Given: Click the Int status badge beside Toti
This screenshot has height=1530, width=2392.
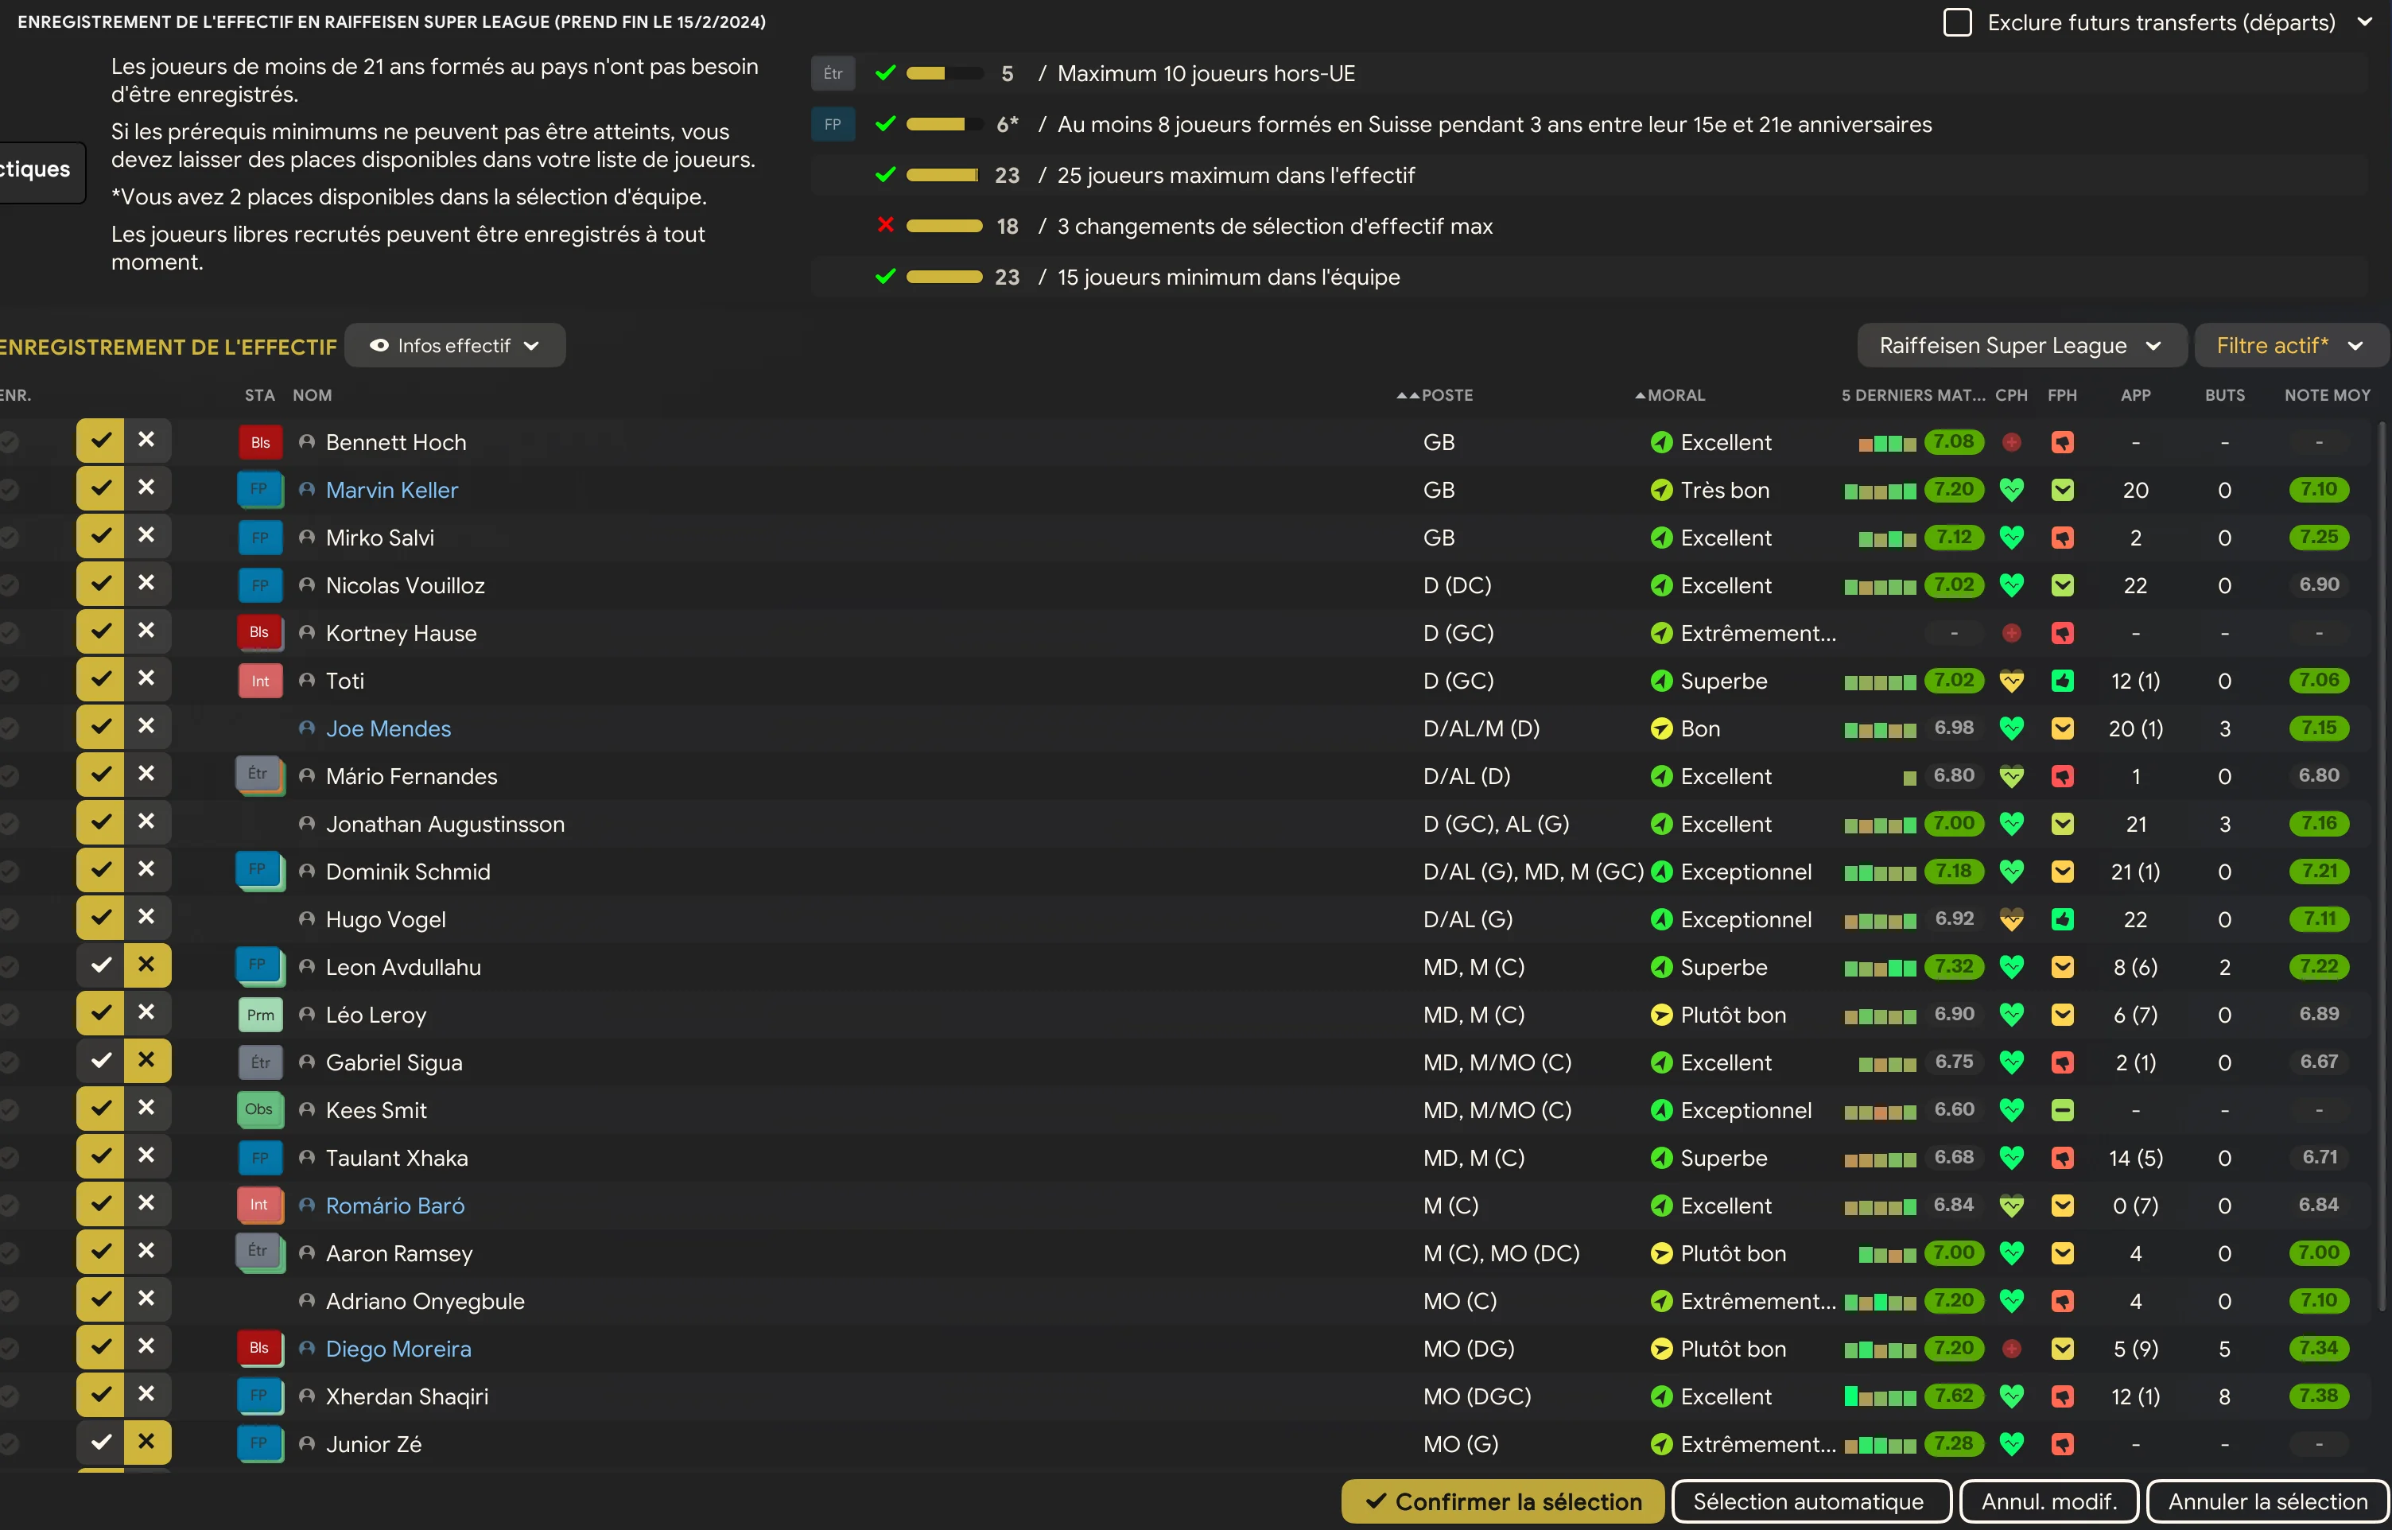Looking at the screenshot, I should click(x=260, y=681).
